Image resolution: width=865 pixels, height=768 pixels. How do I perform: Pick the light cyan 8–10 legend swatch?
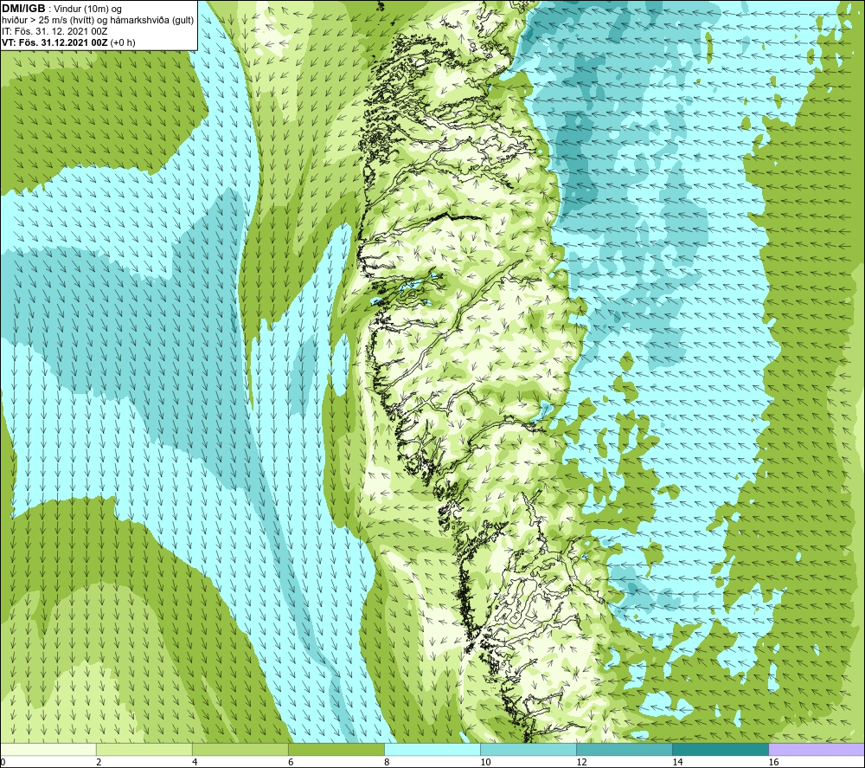coord(432,749)
